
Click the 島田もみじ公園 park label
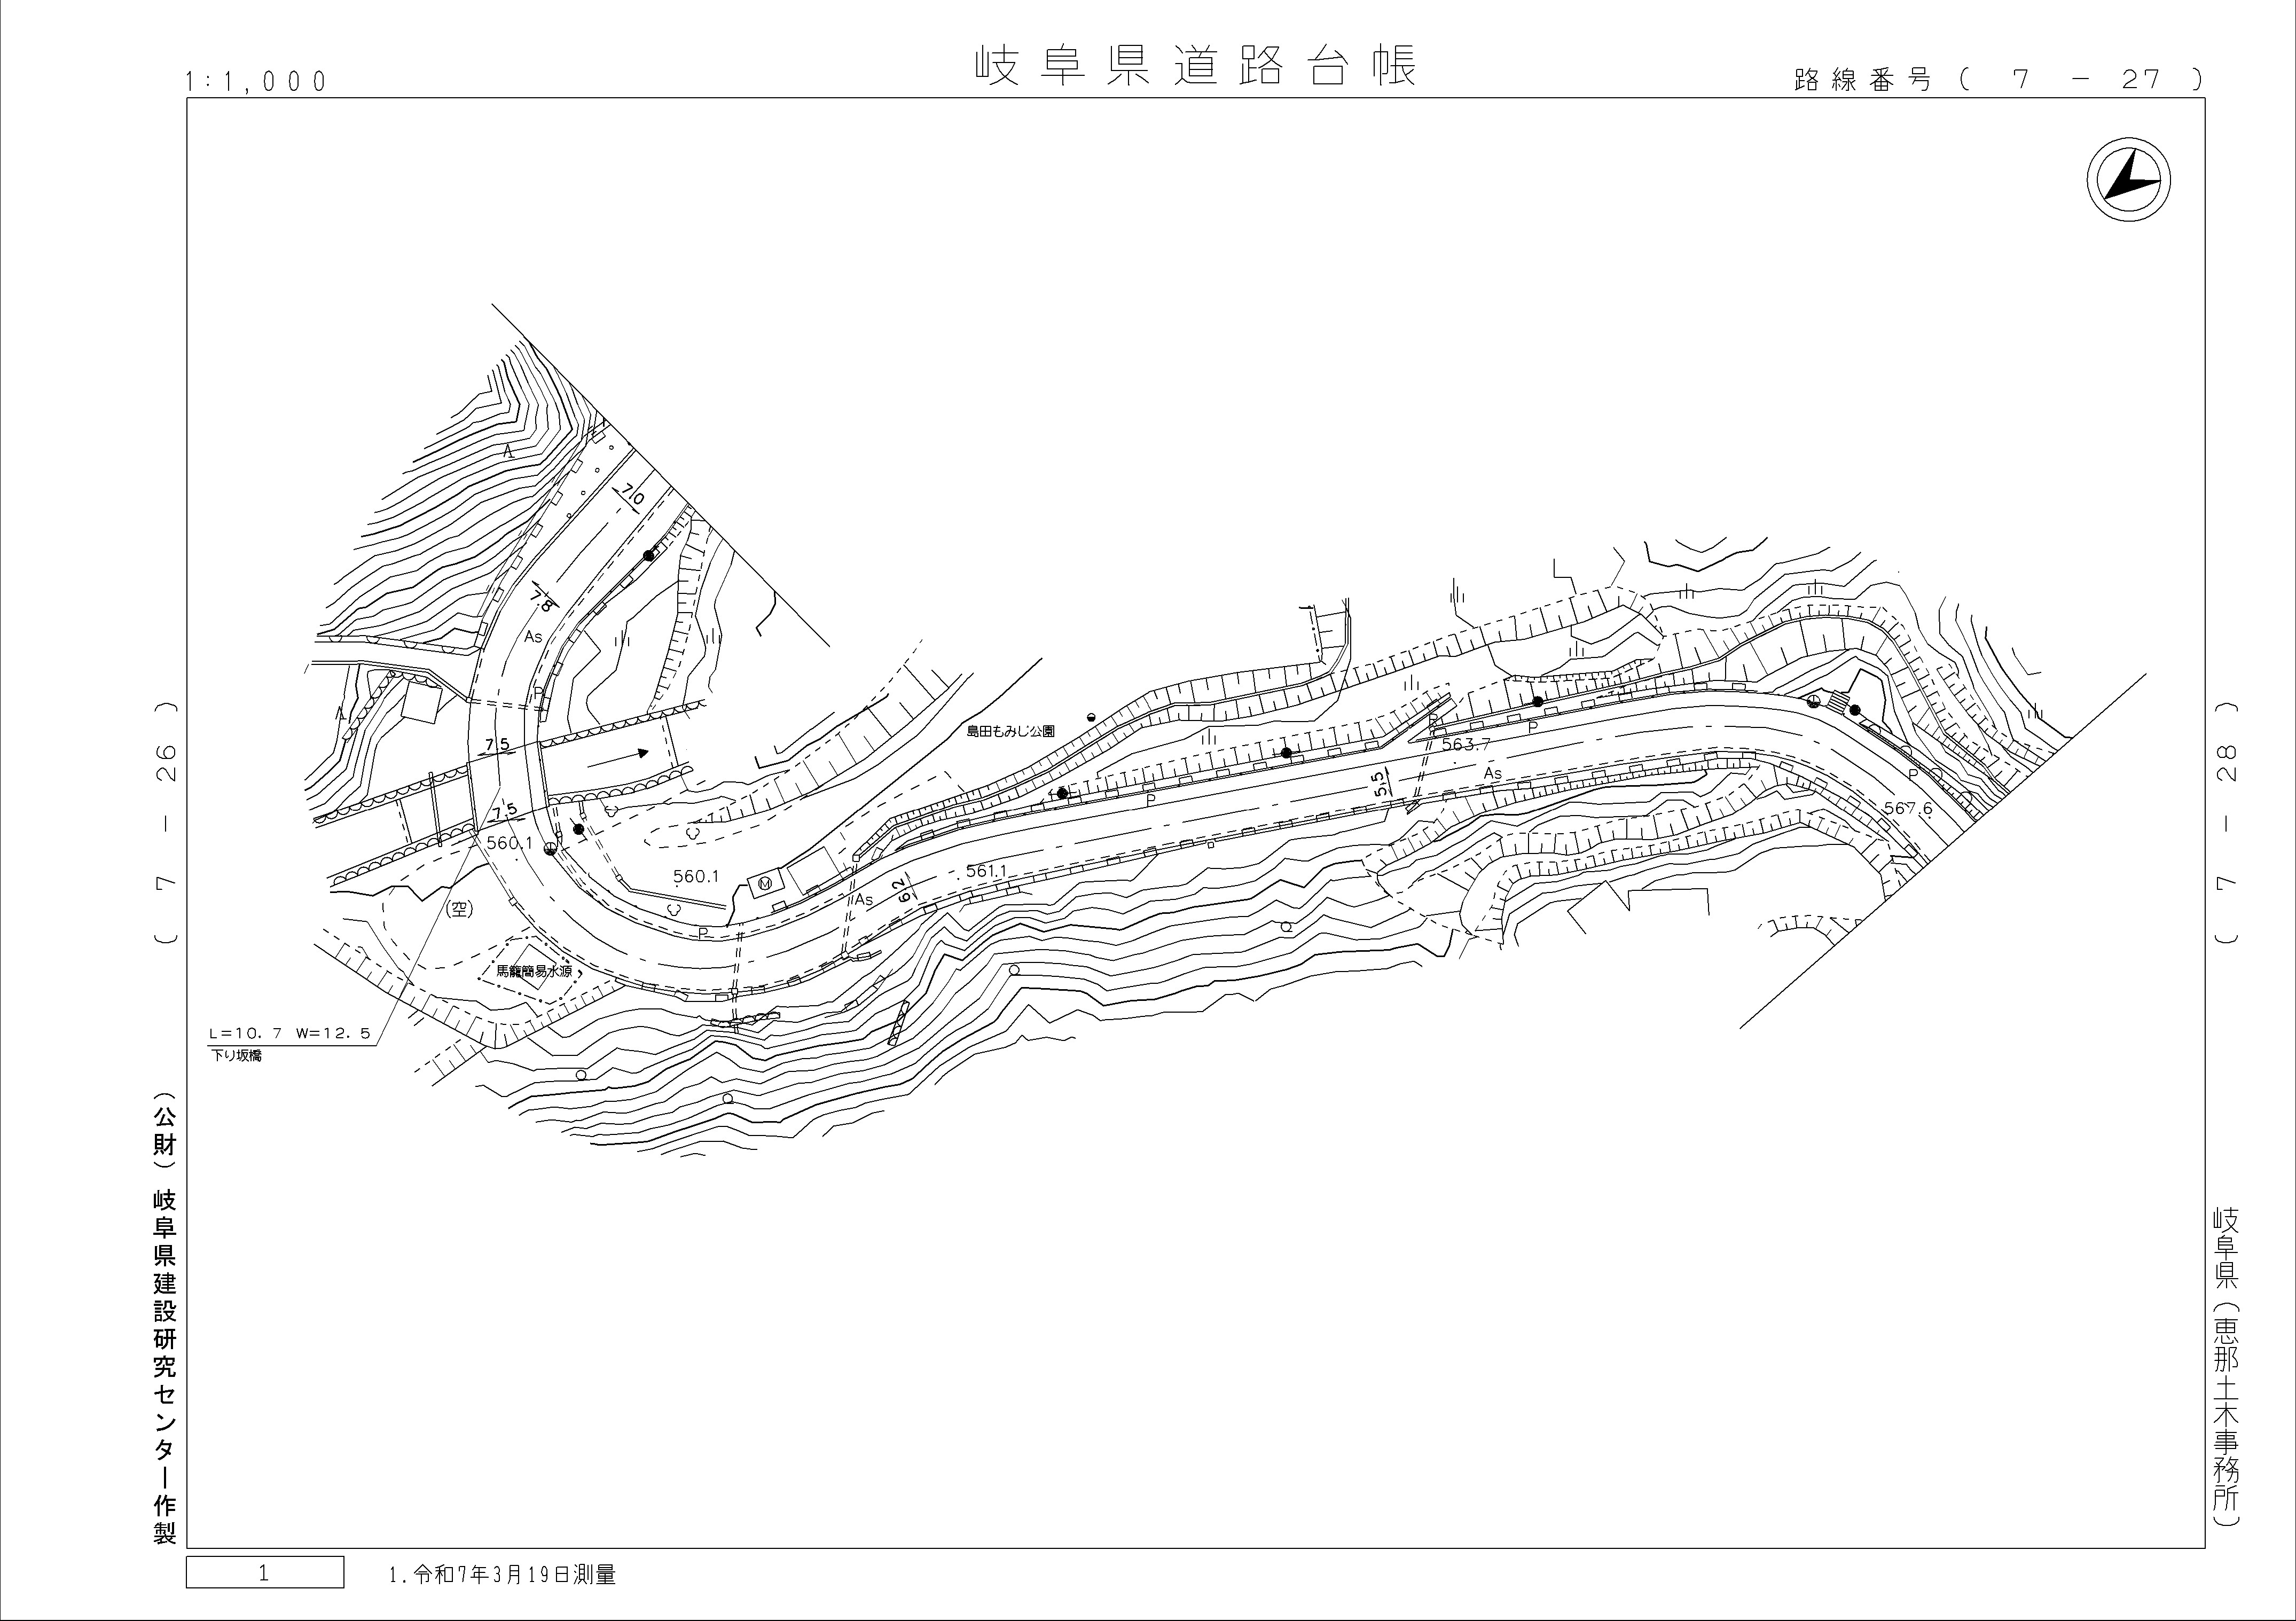click(x=1010, y=732)
